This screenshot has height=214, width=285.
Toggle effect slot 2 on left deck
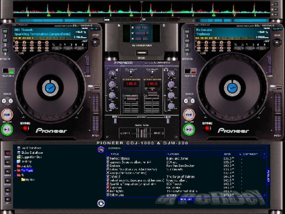5,41
